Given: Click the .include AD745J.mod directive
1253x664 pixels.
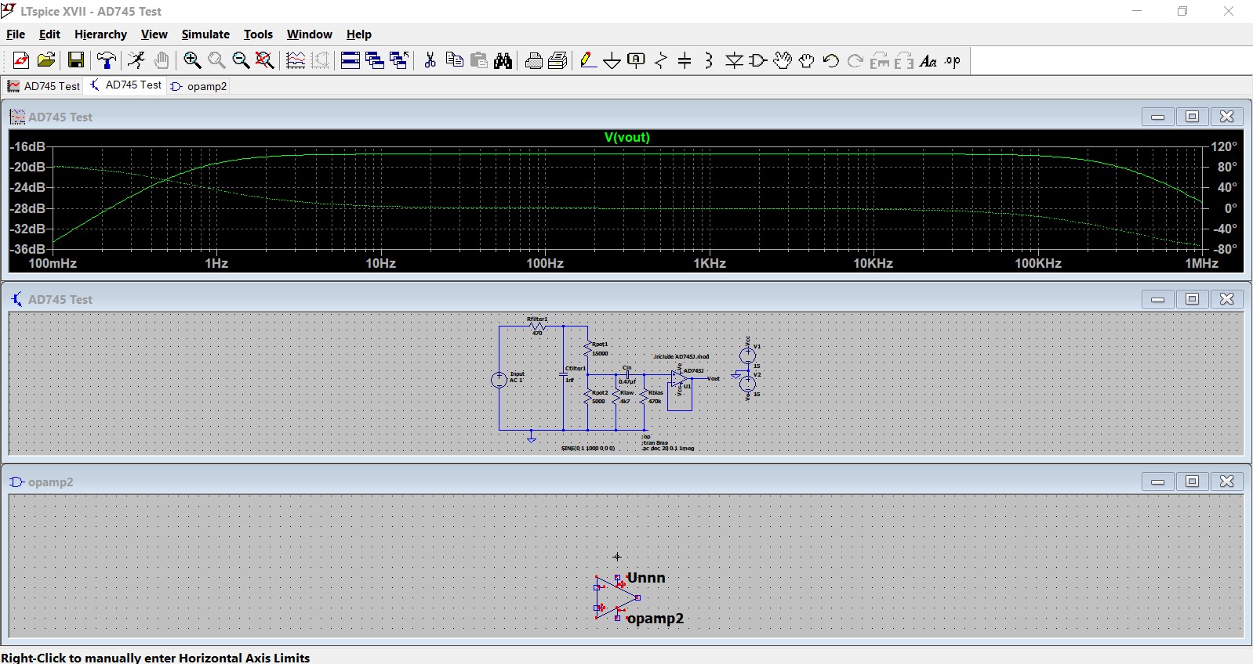Looking at the screenshot, I should 681,356.
